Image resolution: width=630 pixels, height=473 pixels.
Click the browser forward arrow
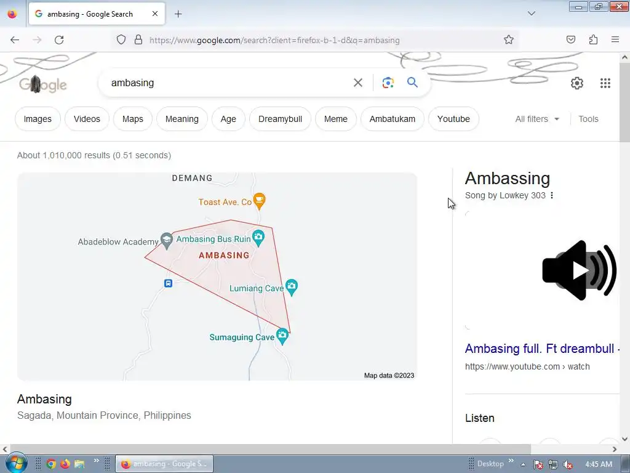37,40
